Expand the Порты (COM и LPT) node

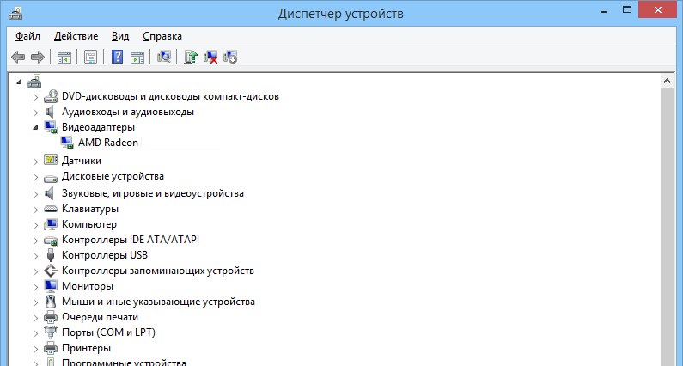pos(36,333)
